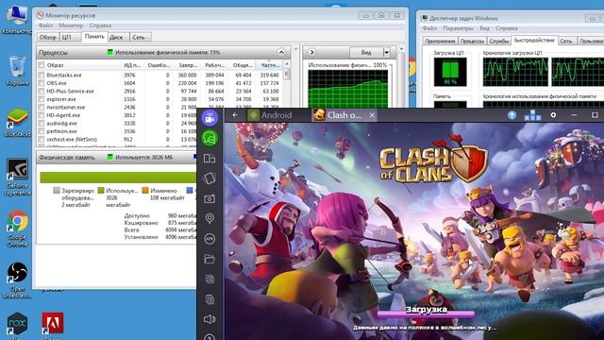Image resolution: width=604 pixels, height=340 pixels.
Task: Open the Корзина recycle bin icon
Action: click(17, 71)
